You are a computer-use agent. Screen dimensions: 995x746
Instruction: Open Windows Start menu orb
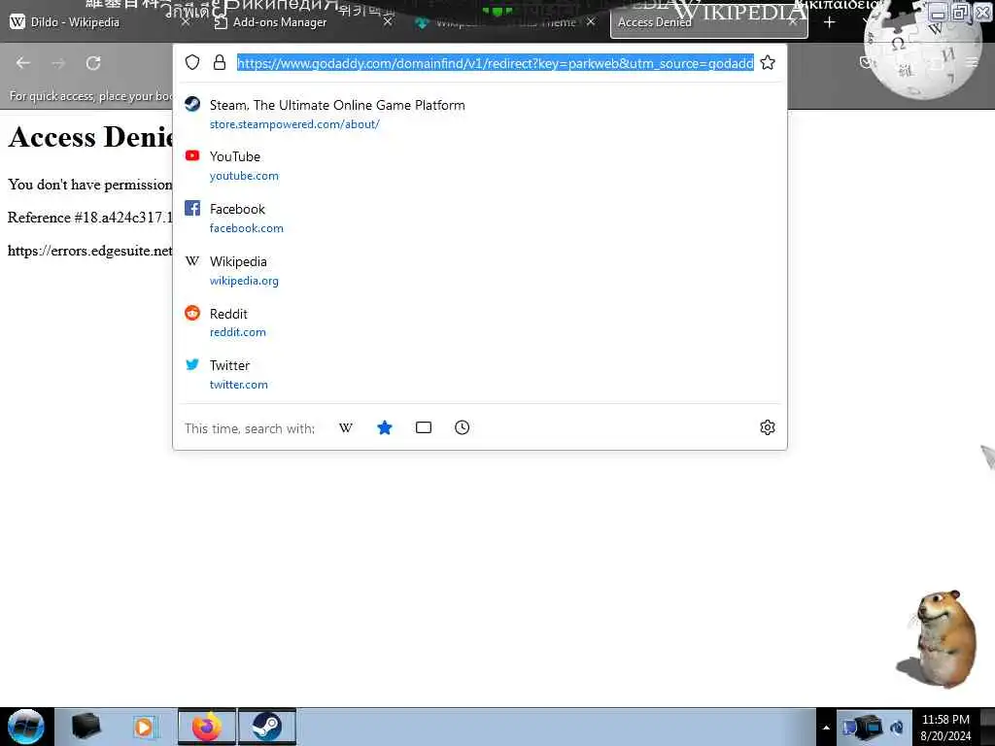[26, 727]
